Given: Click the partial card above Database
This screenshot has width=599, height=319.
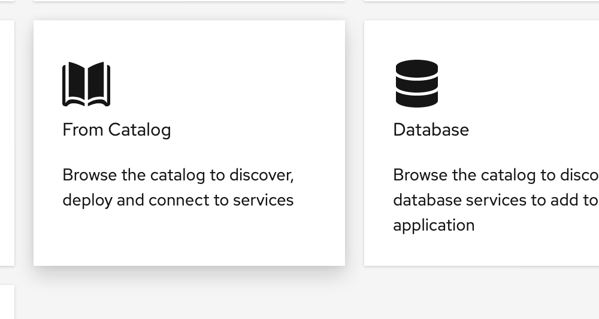Looking at the screenshot, I should [482, 1].
